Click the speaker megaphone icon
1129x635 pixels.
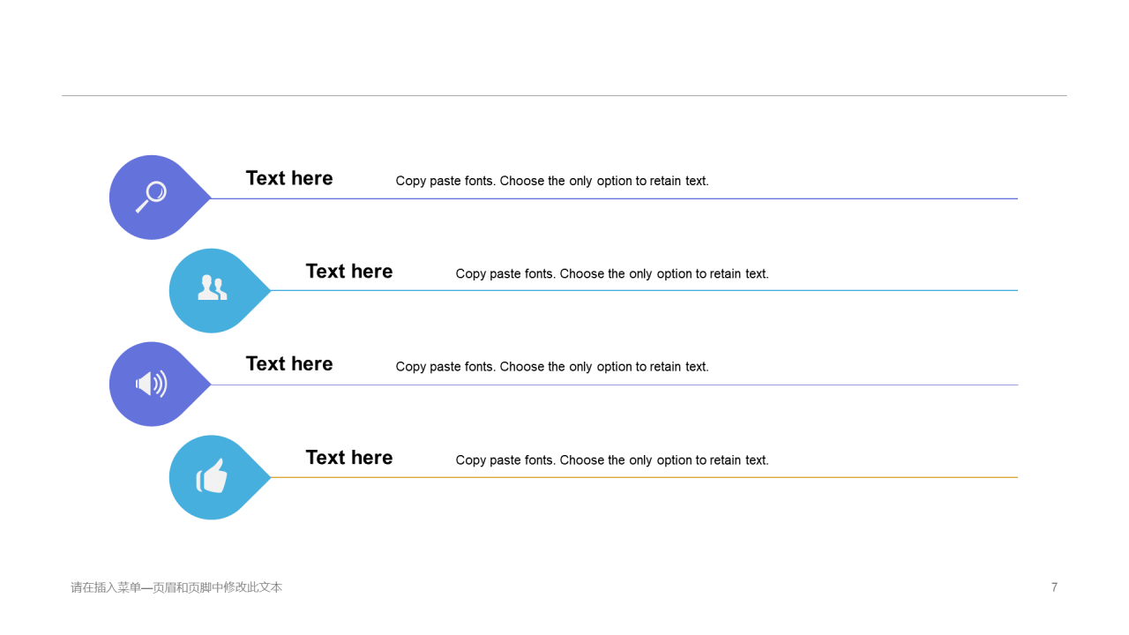(151, 384)
